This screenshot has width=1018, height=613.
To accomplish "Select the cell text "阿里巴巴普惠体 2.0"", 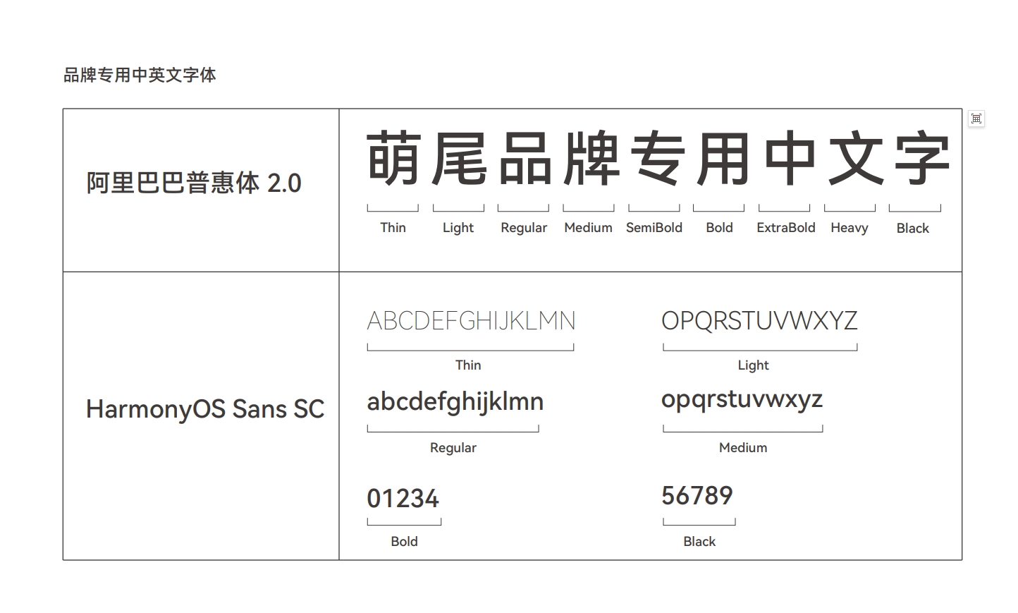I will [x=194, y=183].
